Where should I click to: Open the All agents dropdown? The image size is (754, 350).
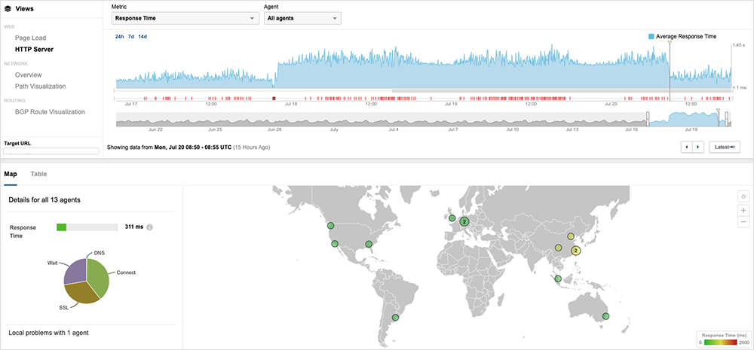click(302, 18)
